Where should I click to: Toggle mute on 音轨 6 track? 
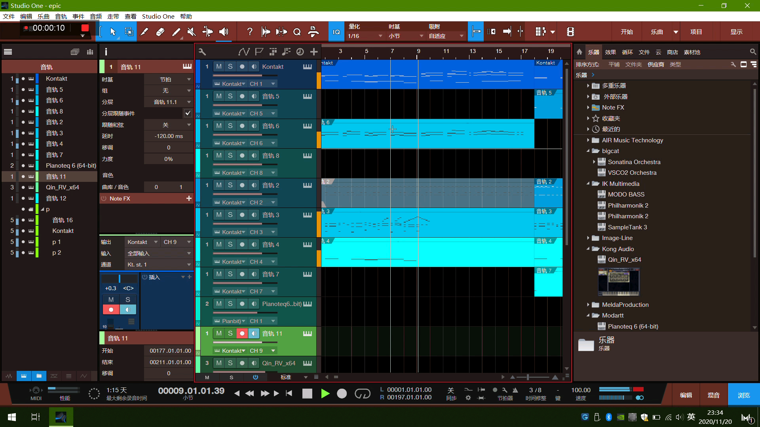click(x=218, y=126)
